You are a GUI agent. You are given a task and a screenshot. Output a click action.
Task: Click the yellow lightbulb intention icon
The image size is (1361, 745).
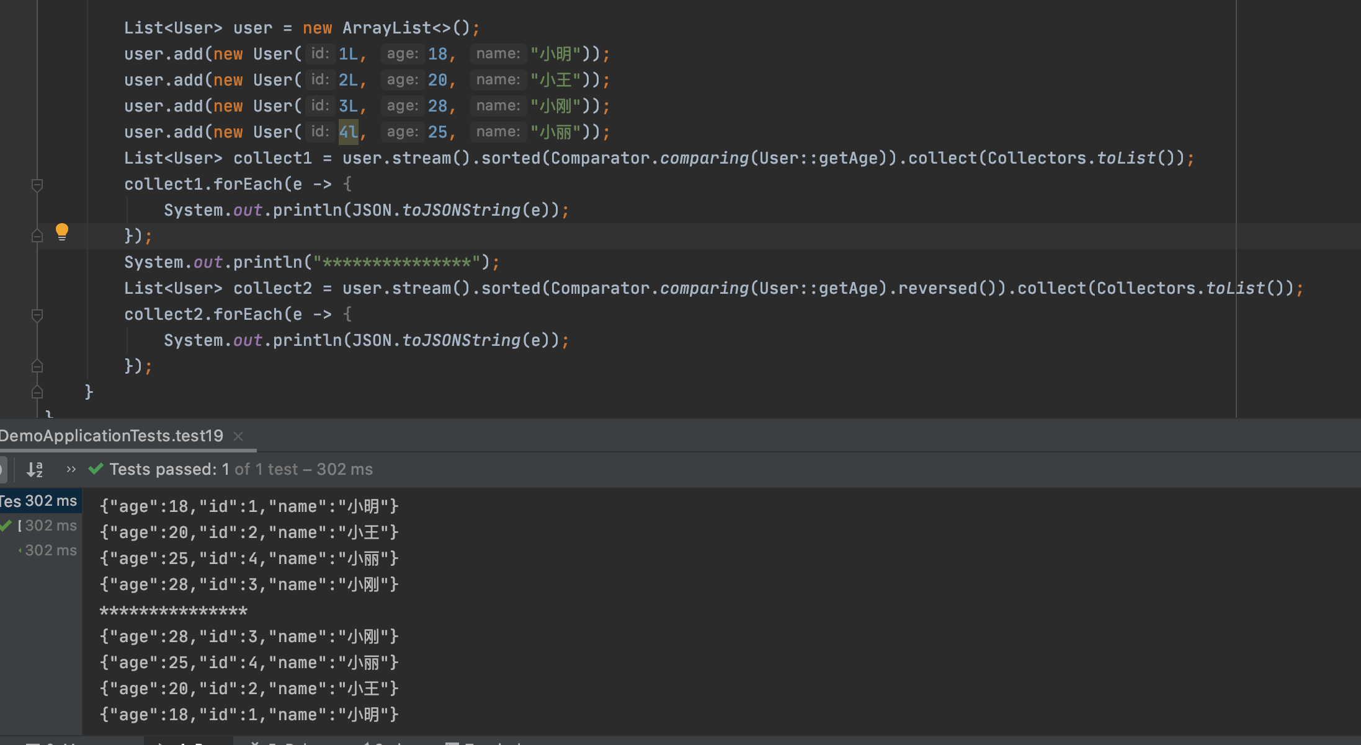click(61, 232)
